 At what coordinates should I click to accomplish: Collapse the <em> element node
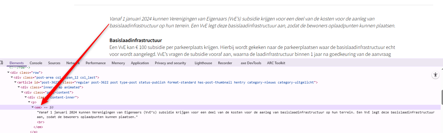(33, 107)
